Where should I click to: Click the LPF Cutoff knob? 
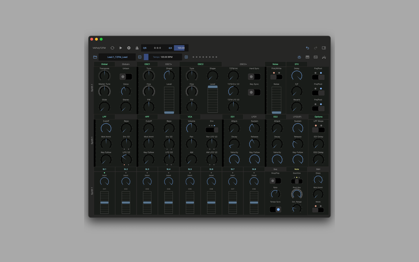tap(106, 128)
